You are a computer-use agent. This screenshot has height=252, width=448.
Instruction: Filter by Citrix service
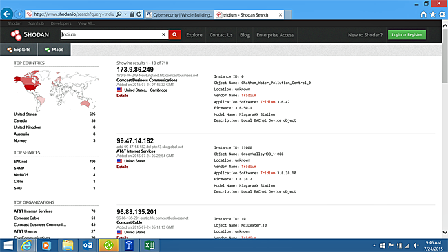[x=19, y=182]
